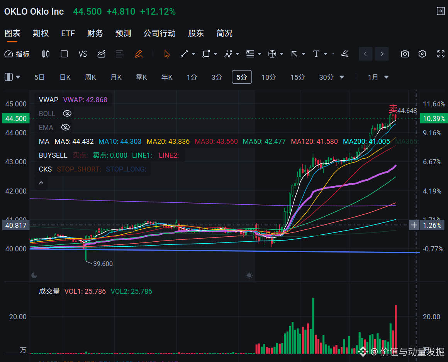Screen dimensions: 448x362
Task: Expand the wave pattern tool options arrow
Action: [238, 54]
